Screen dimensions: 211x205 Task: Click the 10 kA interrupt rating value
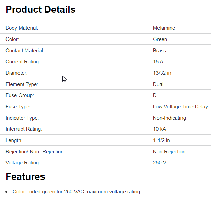click(x=160, y=129)
